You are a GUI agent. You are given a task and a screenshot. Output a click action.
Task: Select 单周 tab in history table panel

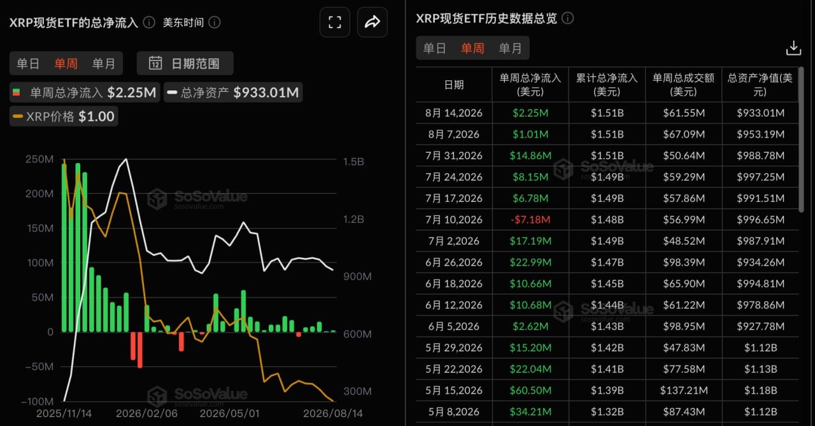(472, 48)
